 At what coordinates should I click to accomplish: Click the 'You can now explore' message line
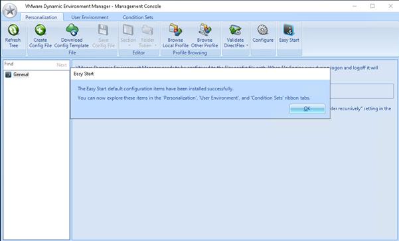194,98
